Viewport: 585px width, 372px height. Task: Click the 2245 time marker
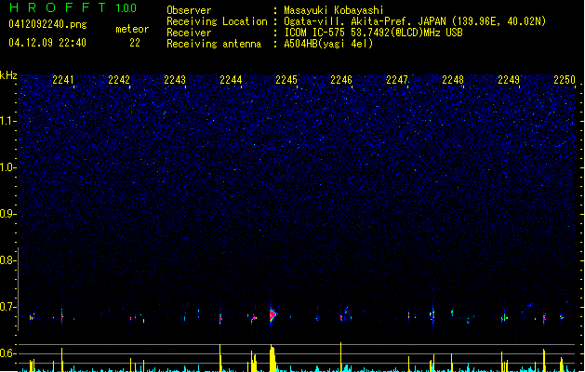pos(286,80)
